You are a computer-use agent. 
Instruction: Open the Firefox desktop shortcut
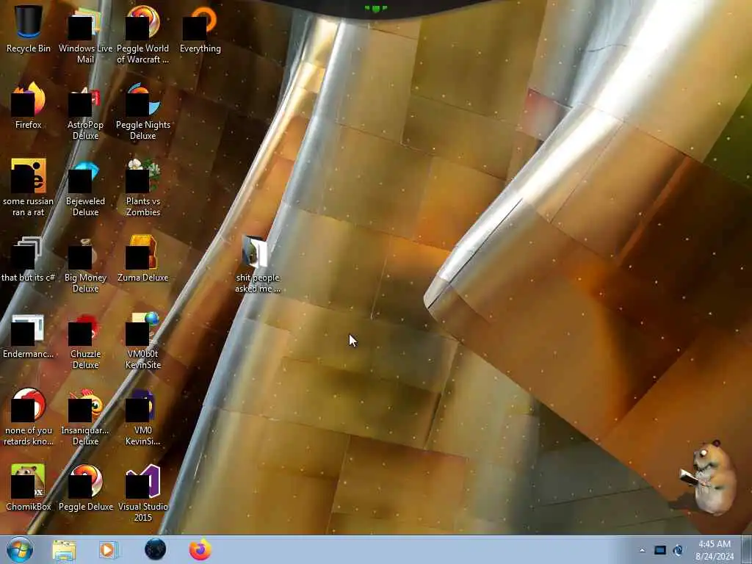[29, 106]
